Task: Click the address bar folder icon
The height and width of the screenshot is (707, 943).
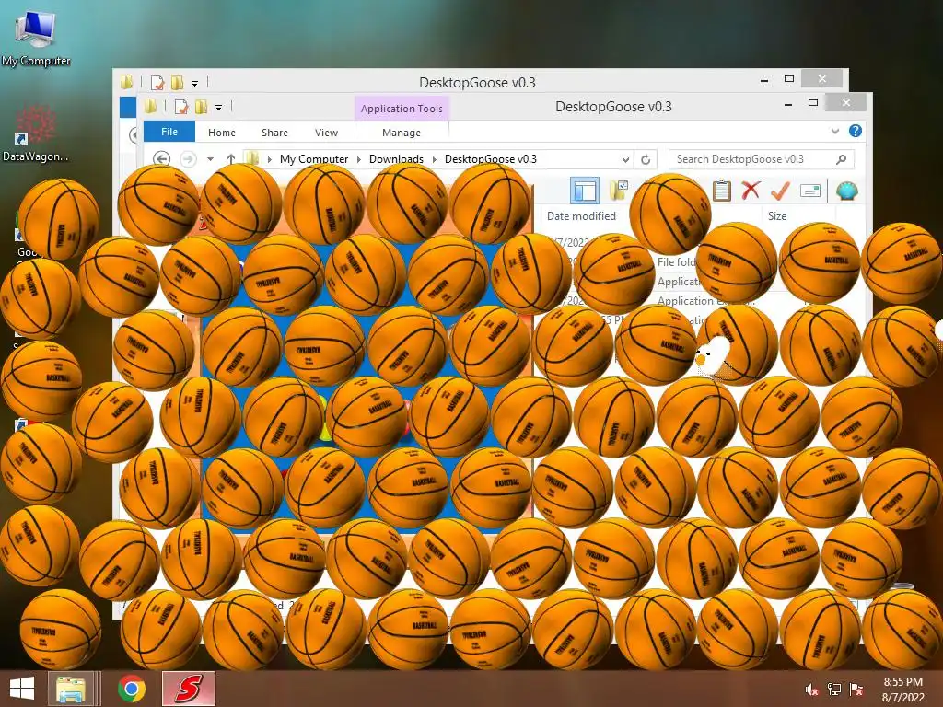Action: click(252, 158)
